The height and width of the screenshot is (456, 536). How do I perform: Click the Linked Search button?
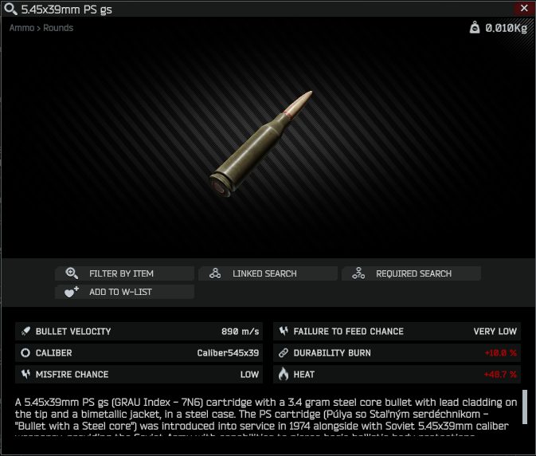point(268,273)
